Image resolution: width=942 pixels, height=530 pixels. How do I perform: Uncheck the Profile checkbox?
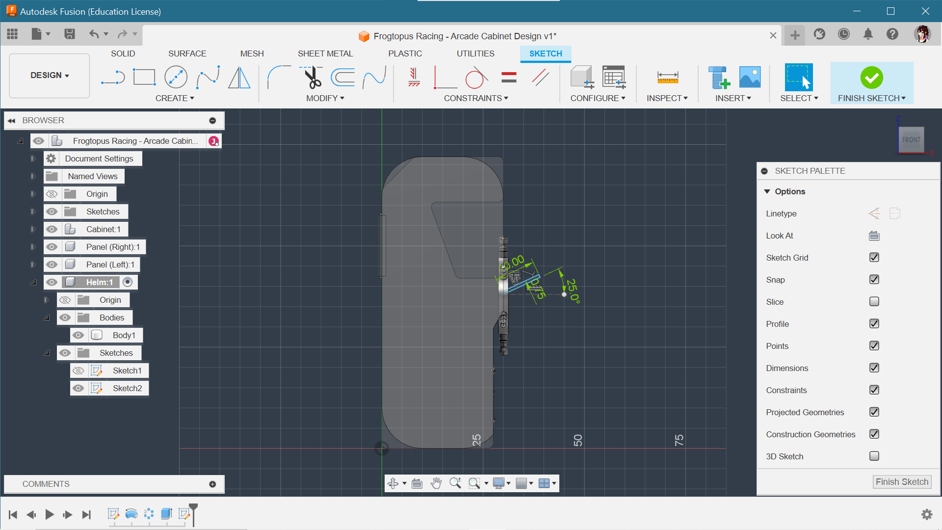click(x=874, y=324)
